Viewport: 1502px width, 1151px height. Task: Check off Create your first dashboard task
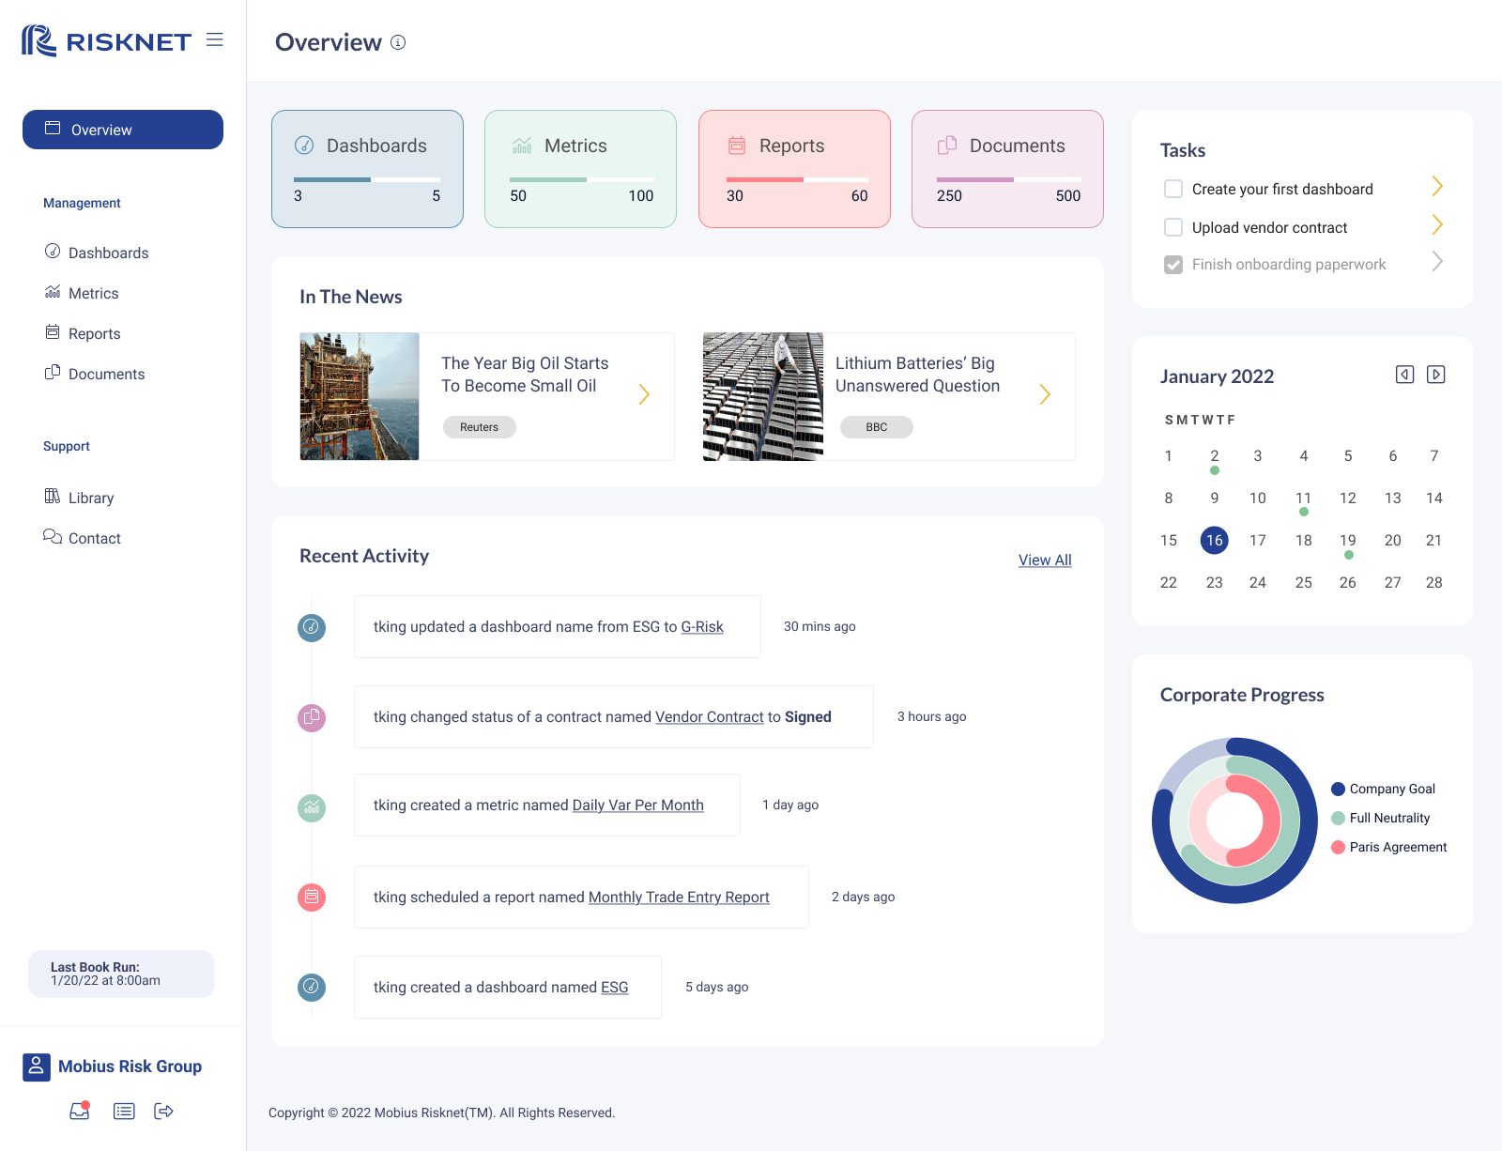1173,189
